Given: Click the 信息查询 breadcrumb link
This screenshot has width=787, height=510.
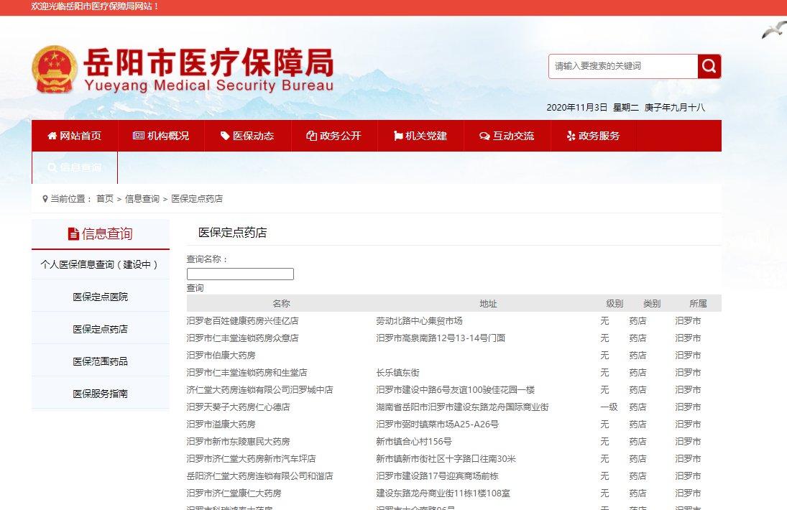Looking at the screenshot, I should click(142, 199).
